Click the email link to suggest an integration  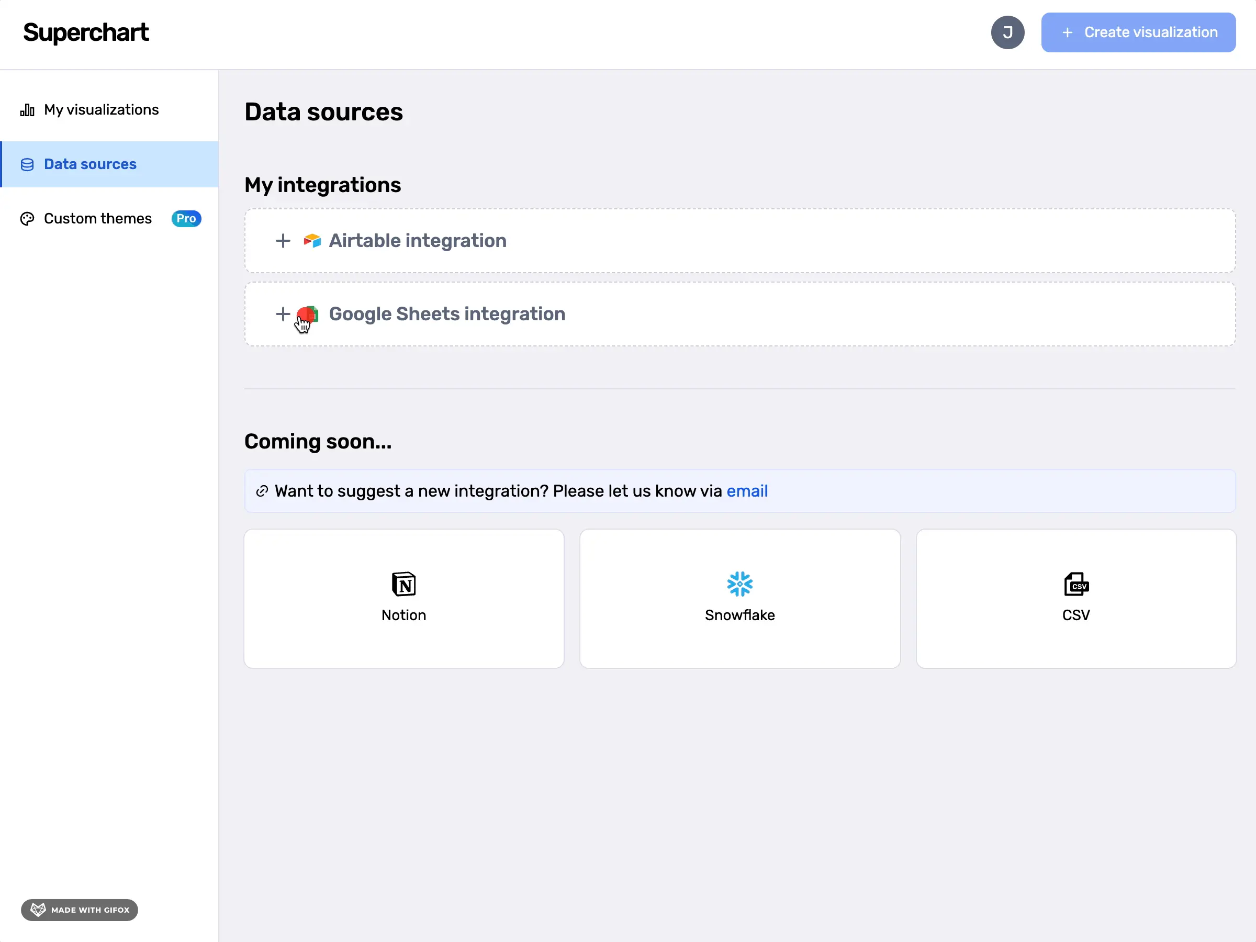[x=747, y=491]
